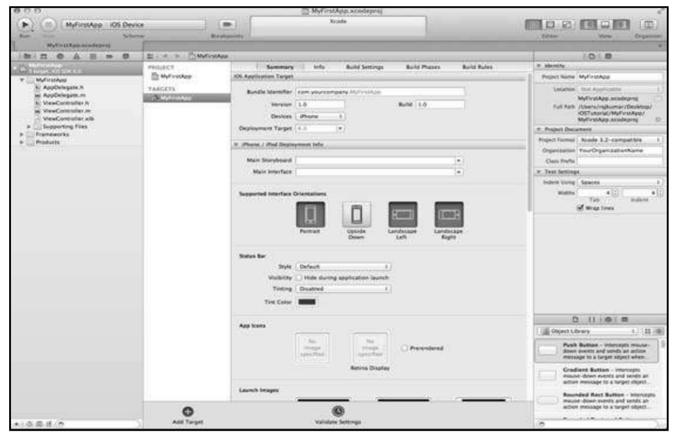The width and height of the screenshot is (677, 436).
Task: Select the Standard editor icon
Action: (533, 24)
